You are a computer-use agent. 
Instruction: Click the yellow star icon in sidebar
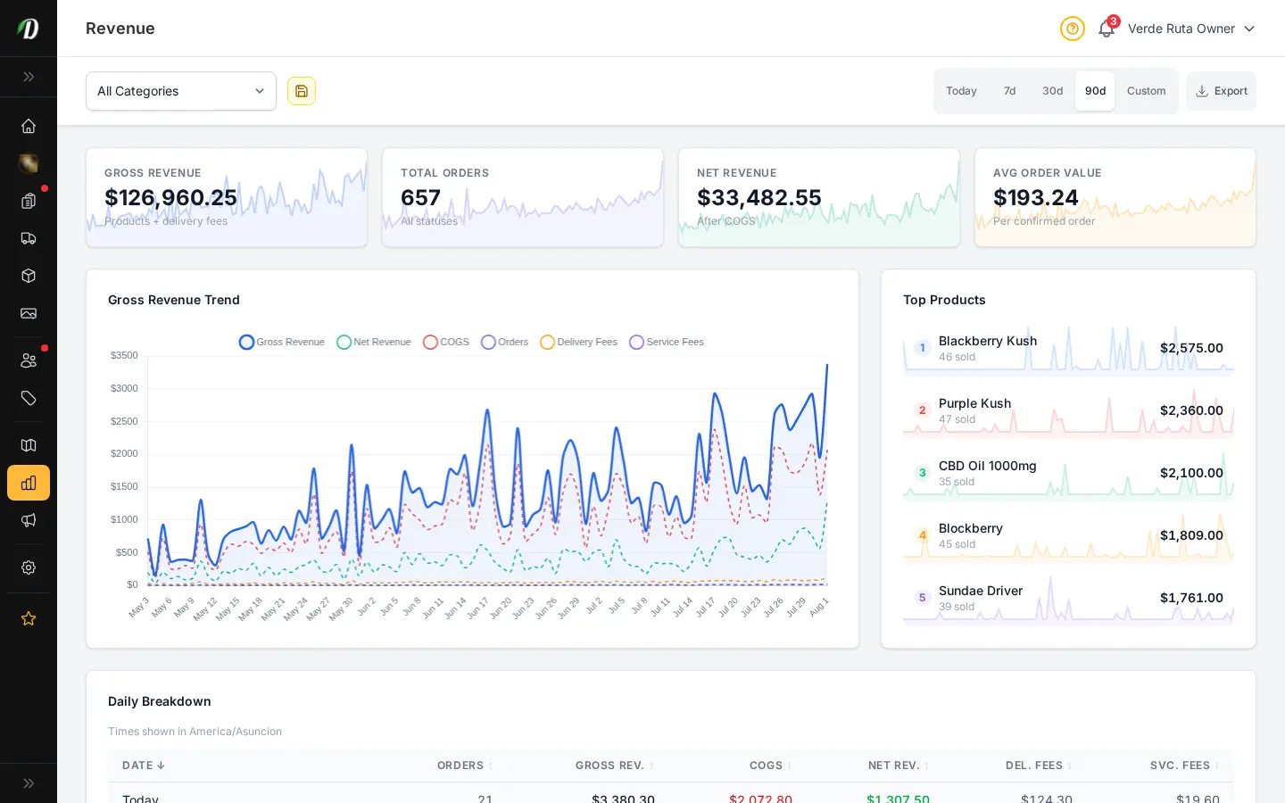coord(29,618)
